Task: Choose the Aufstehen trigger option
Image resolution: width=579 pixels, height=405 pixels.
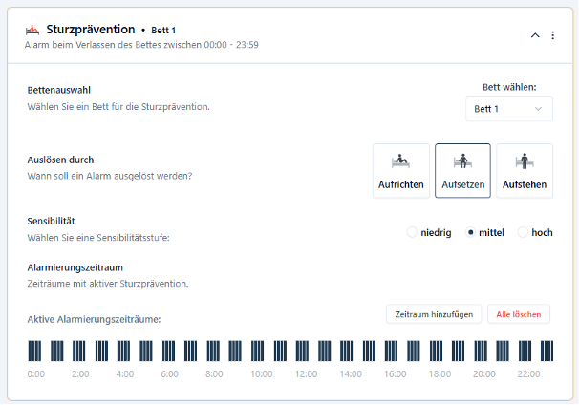Action: 524,171
